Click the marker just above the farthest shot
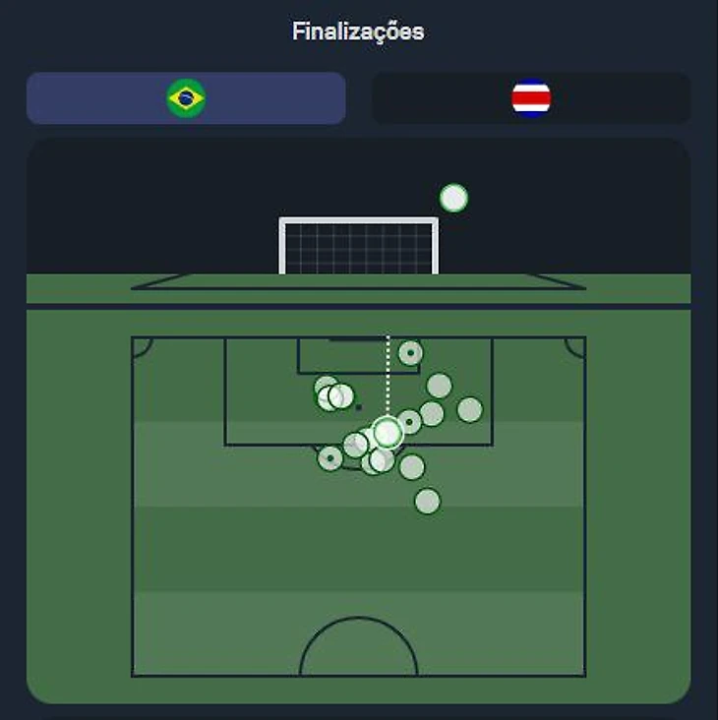 412,467
